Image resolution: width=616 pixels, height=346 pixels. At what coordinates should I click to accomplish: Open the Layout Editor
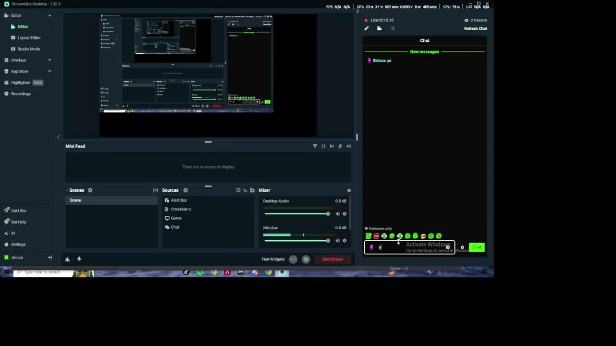[29, 37]
